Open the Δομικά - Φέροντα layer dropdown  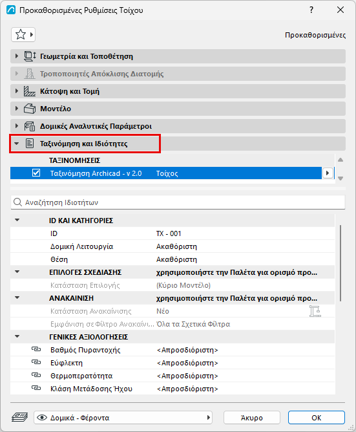123,418
